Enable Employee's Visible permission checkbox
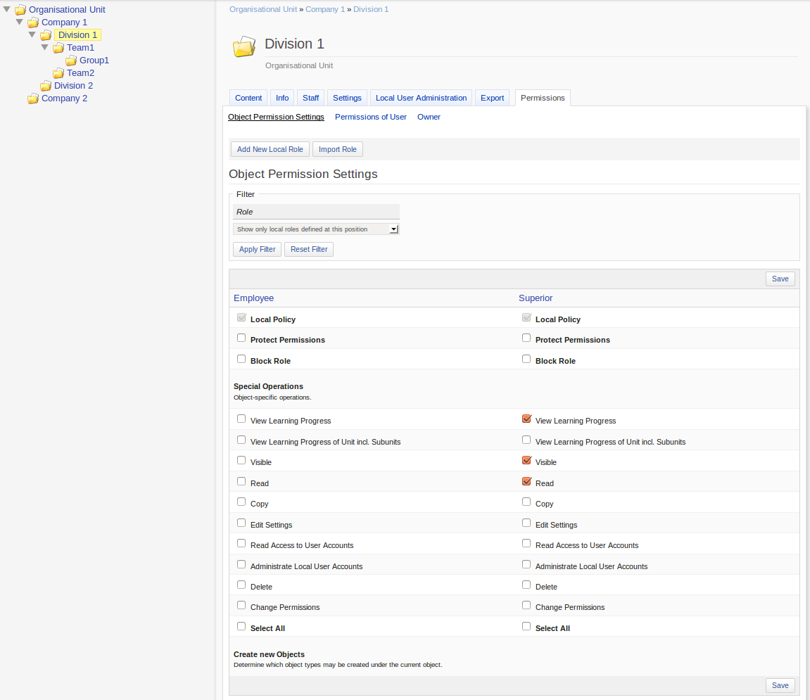This screenshot has height=700, width=810. [241, 461]
